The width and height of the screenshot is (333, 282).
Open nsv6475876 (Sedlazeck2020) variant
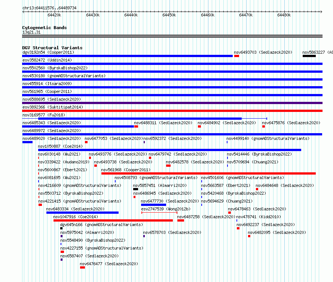click(x=291, y=123)
